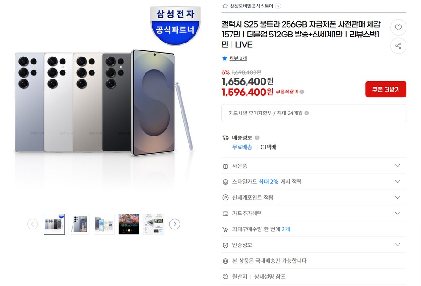Click the gift box icon next to 사은품

[225, 165]
